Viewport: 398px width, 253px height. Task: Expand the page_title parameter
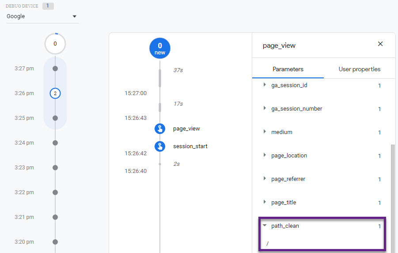pyautogui.click(x=265, y=202)
